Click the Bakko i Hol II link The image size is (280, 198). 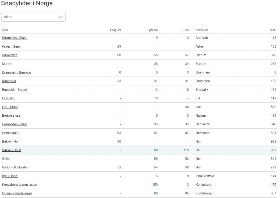[11, 150]
